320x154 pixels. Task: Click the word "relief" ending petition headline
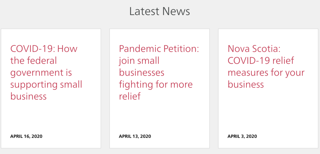tap(130, 97)
